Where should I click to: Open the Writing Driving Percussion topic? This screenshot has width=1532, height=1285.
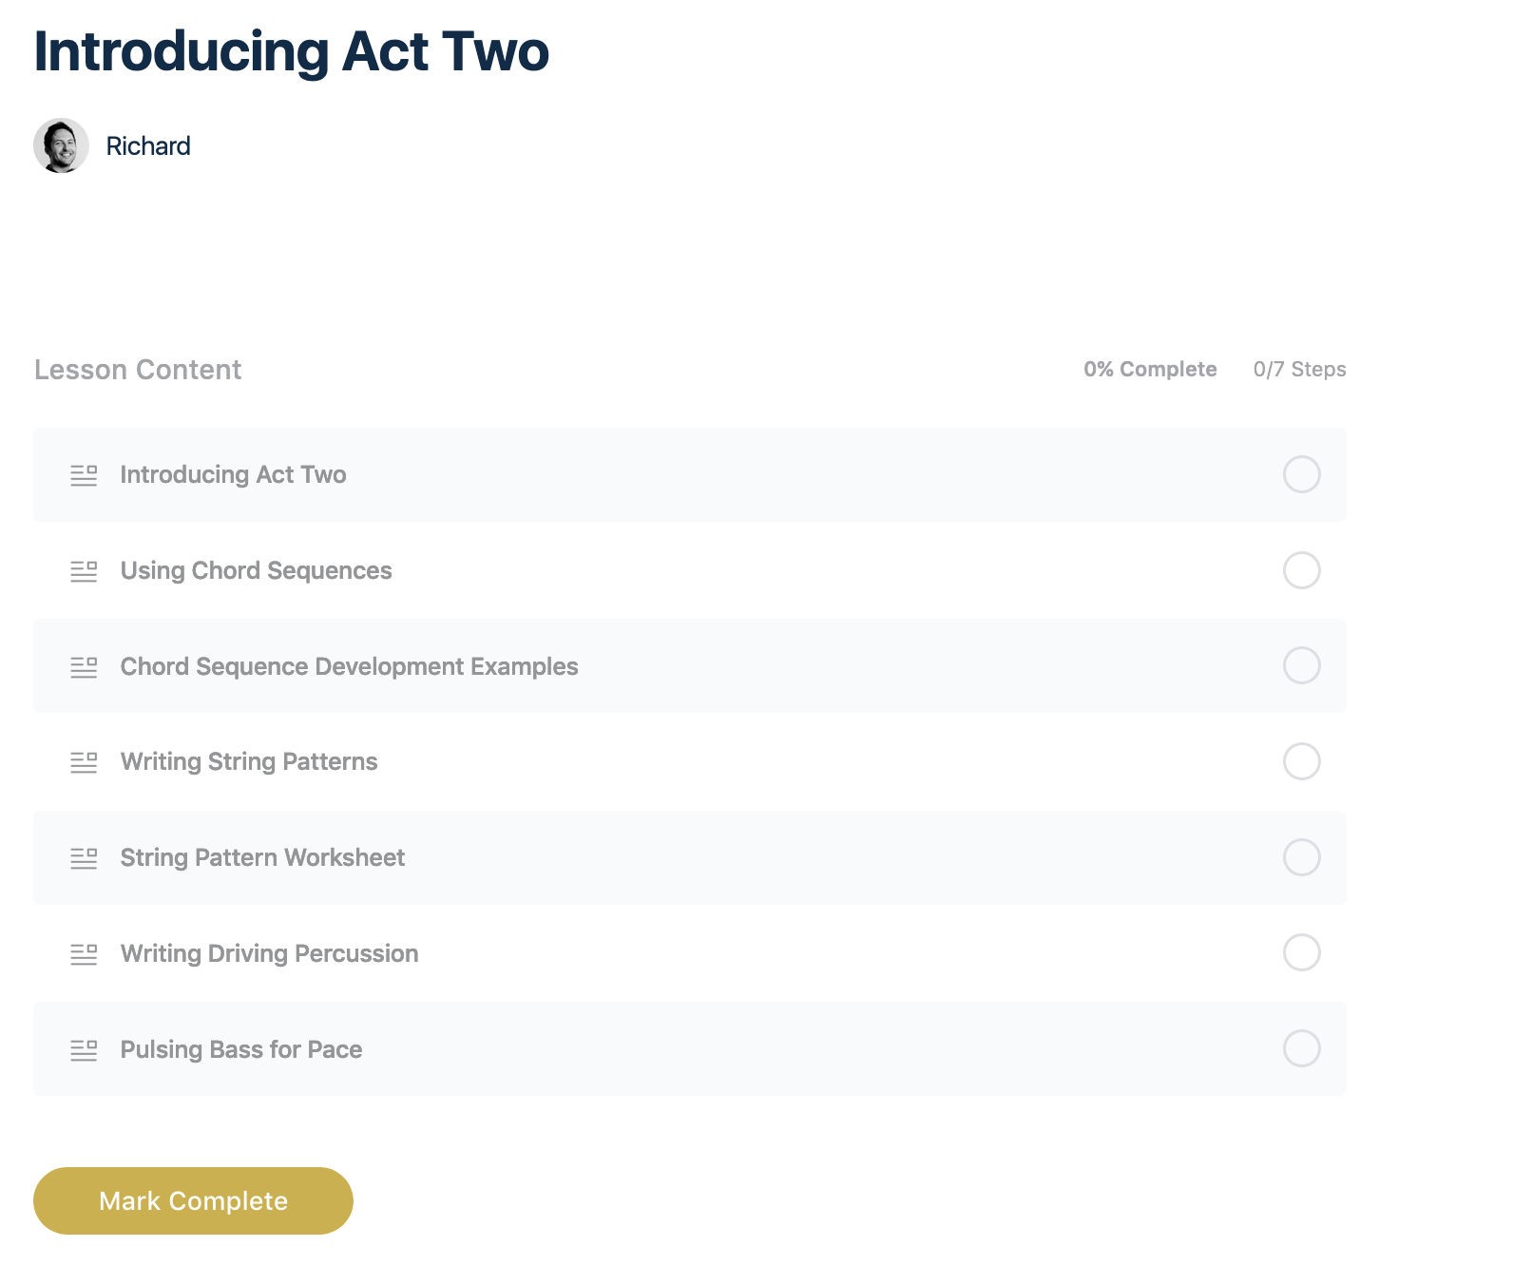(269, 953)
